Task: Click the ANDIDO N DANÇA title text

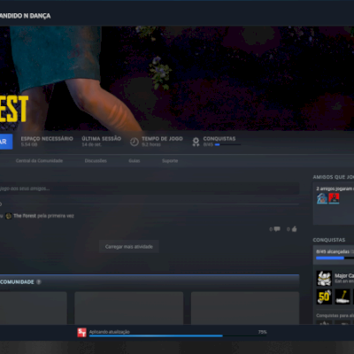Action: pos(25,16)
